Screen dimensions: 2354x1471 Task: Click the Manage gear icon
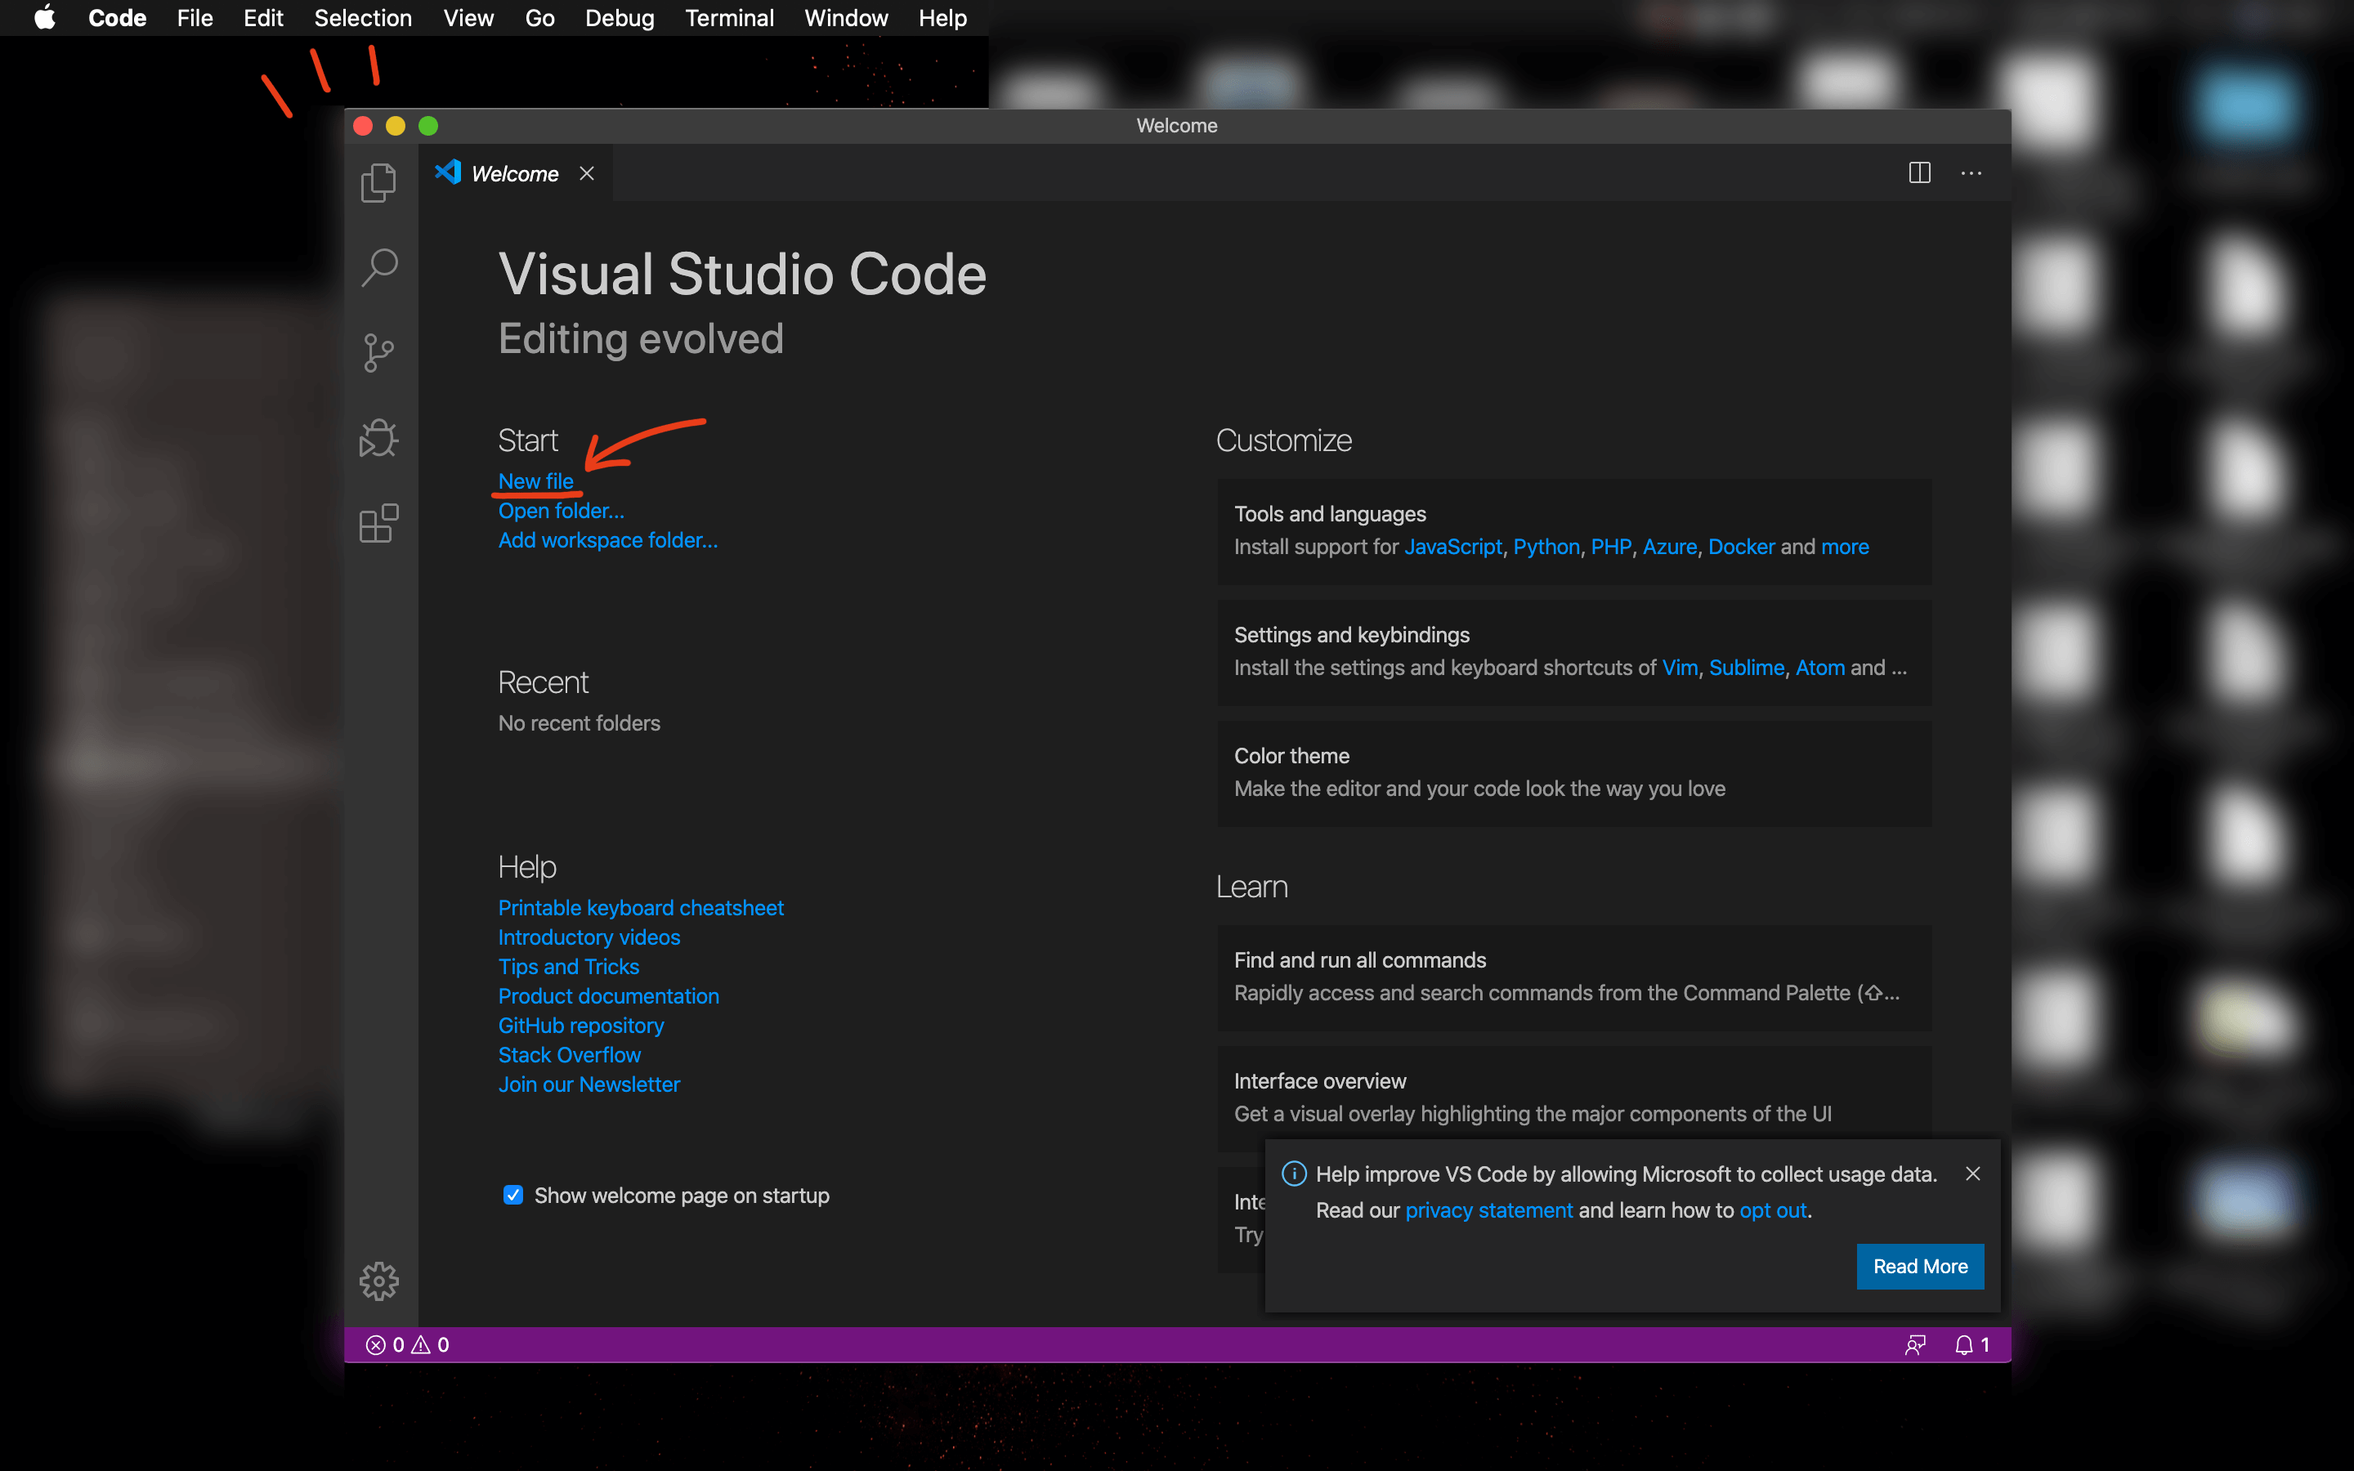click(378, 1281)
